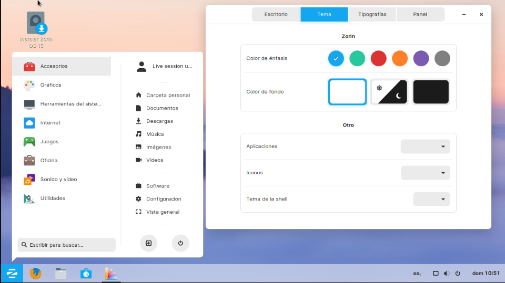This screenshot has width=505, height=283.
Task: Open the Oficina category
Action: click(x=62, y=161)
